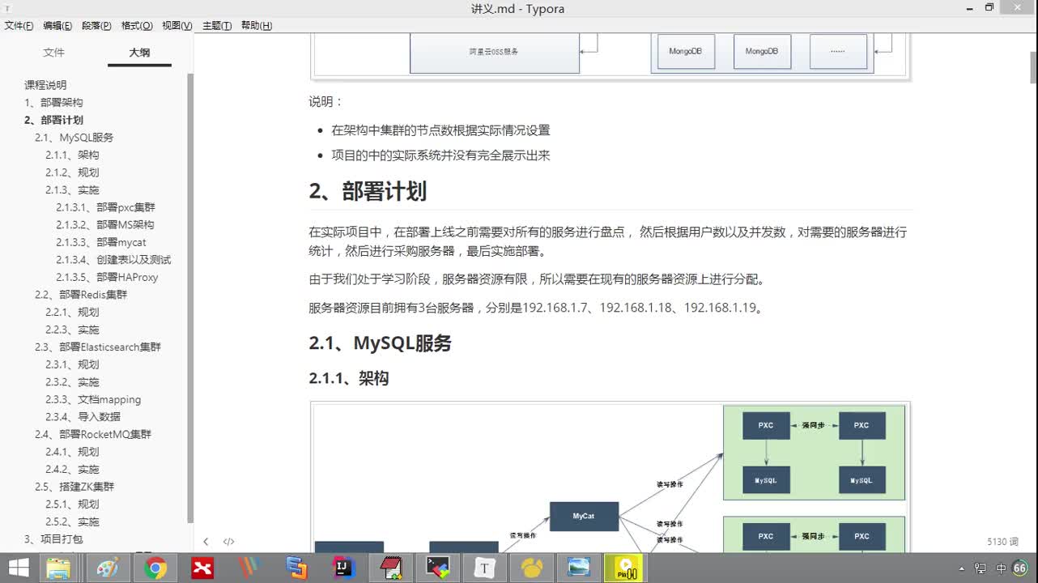Image resolution: width=1038 pixels, height=583 pixels.
Task: Open the Sublime Text taskbar icon
Action: click(296, 568)
